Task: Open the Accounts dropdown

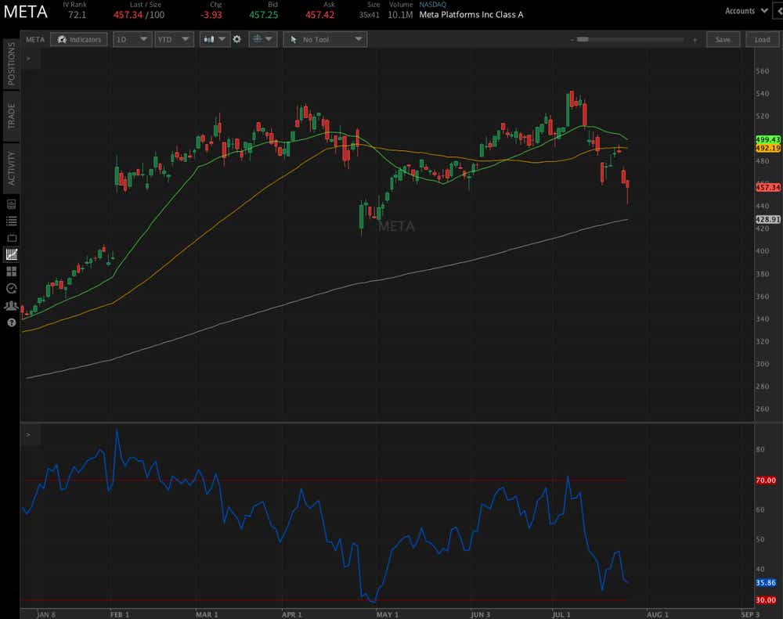Action: 746,10
